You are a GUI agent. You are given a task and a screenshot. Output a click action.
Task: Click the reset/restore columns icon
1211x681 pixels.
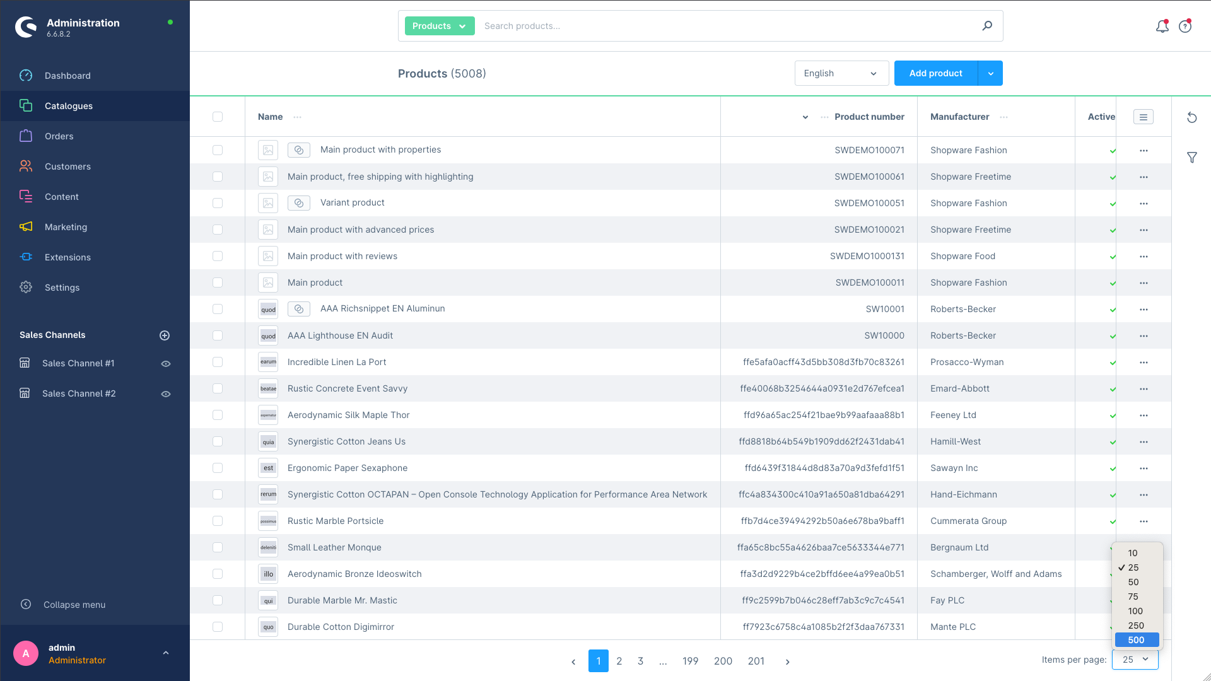(x=1191, y=117)
